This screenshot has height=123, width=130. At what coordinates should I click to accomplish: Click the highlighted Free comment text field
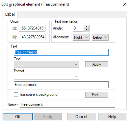coord(61,52)
